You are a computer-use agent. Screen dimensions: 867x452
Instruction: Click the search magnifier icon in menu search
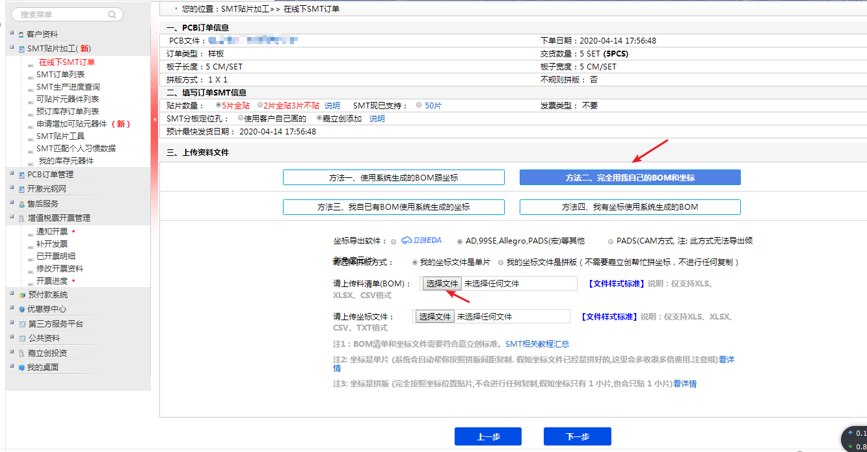113,14
